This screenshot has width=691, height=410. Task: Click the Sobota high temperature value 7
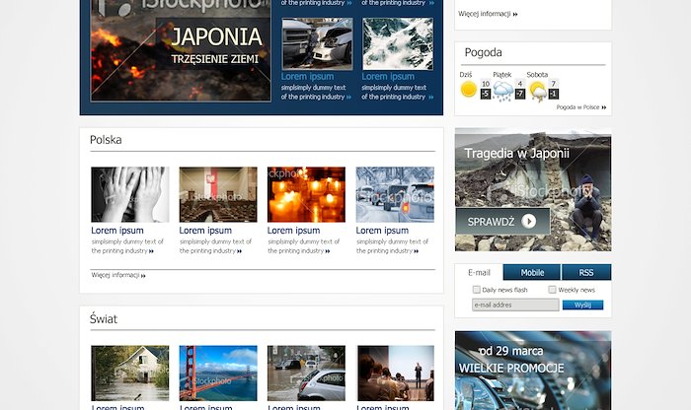click(554, 84)
